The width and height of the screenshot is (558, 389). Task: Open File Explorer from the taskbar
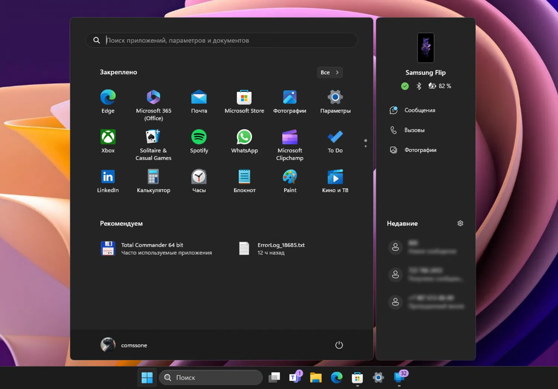point(316,377)
